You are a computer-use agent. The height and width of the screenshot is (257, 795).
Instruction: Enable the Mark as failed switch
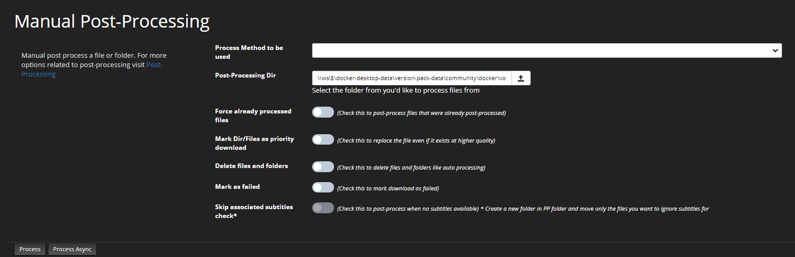pyautogui.click(x=323, y=187)
